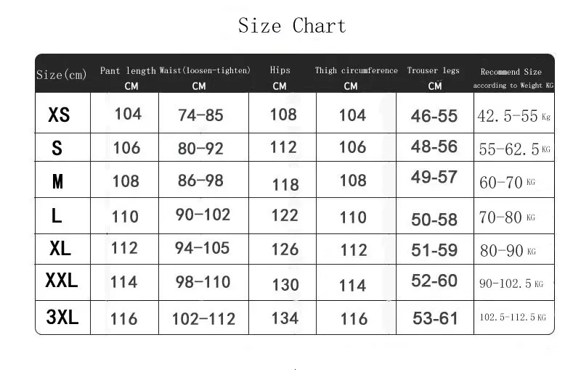Click the 80-90 KG weight recommendation
Screen dimensions: 581x377
[508, 251]
